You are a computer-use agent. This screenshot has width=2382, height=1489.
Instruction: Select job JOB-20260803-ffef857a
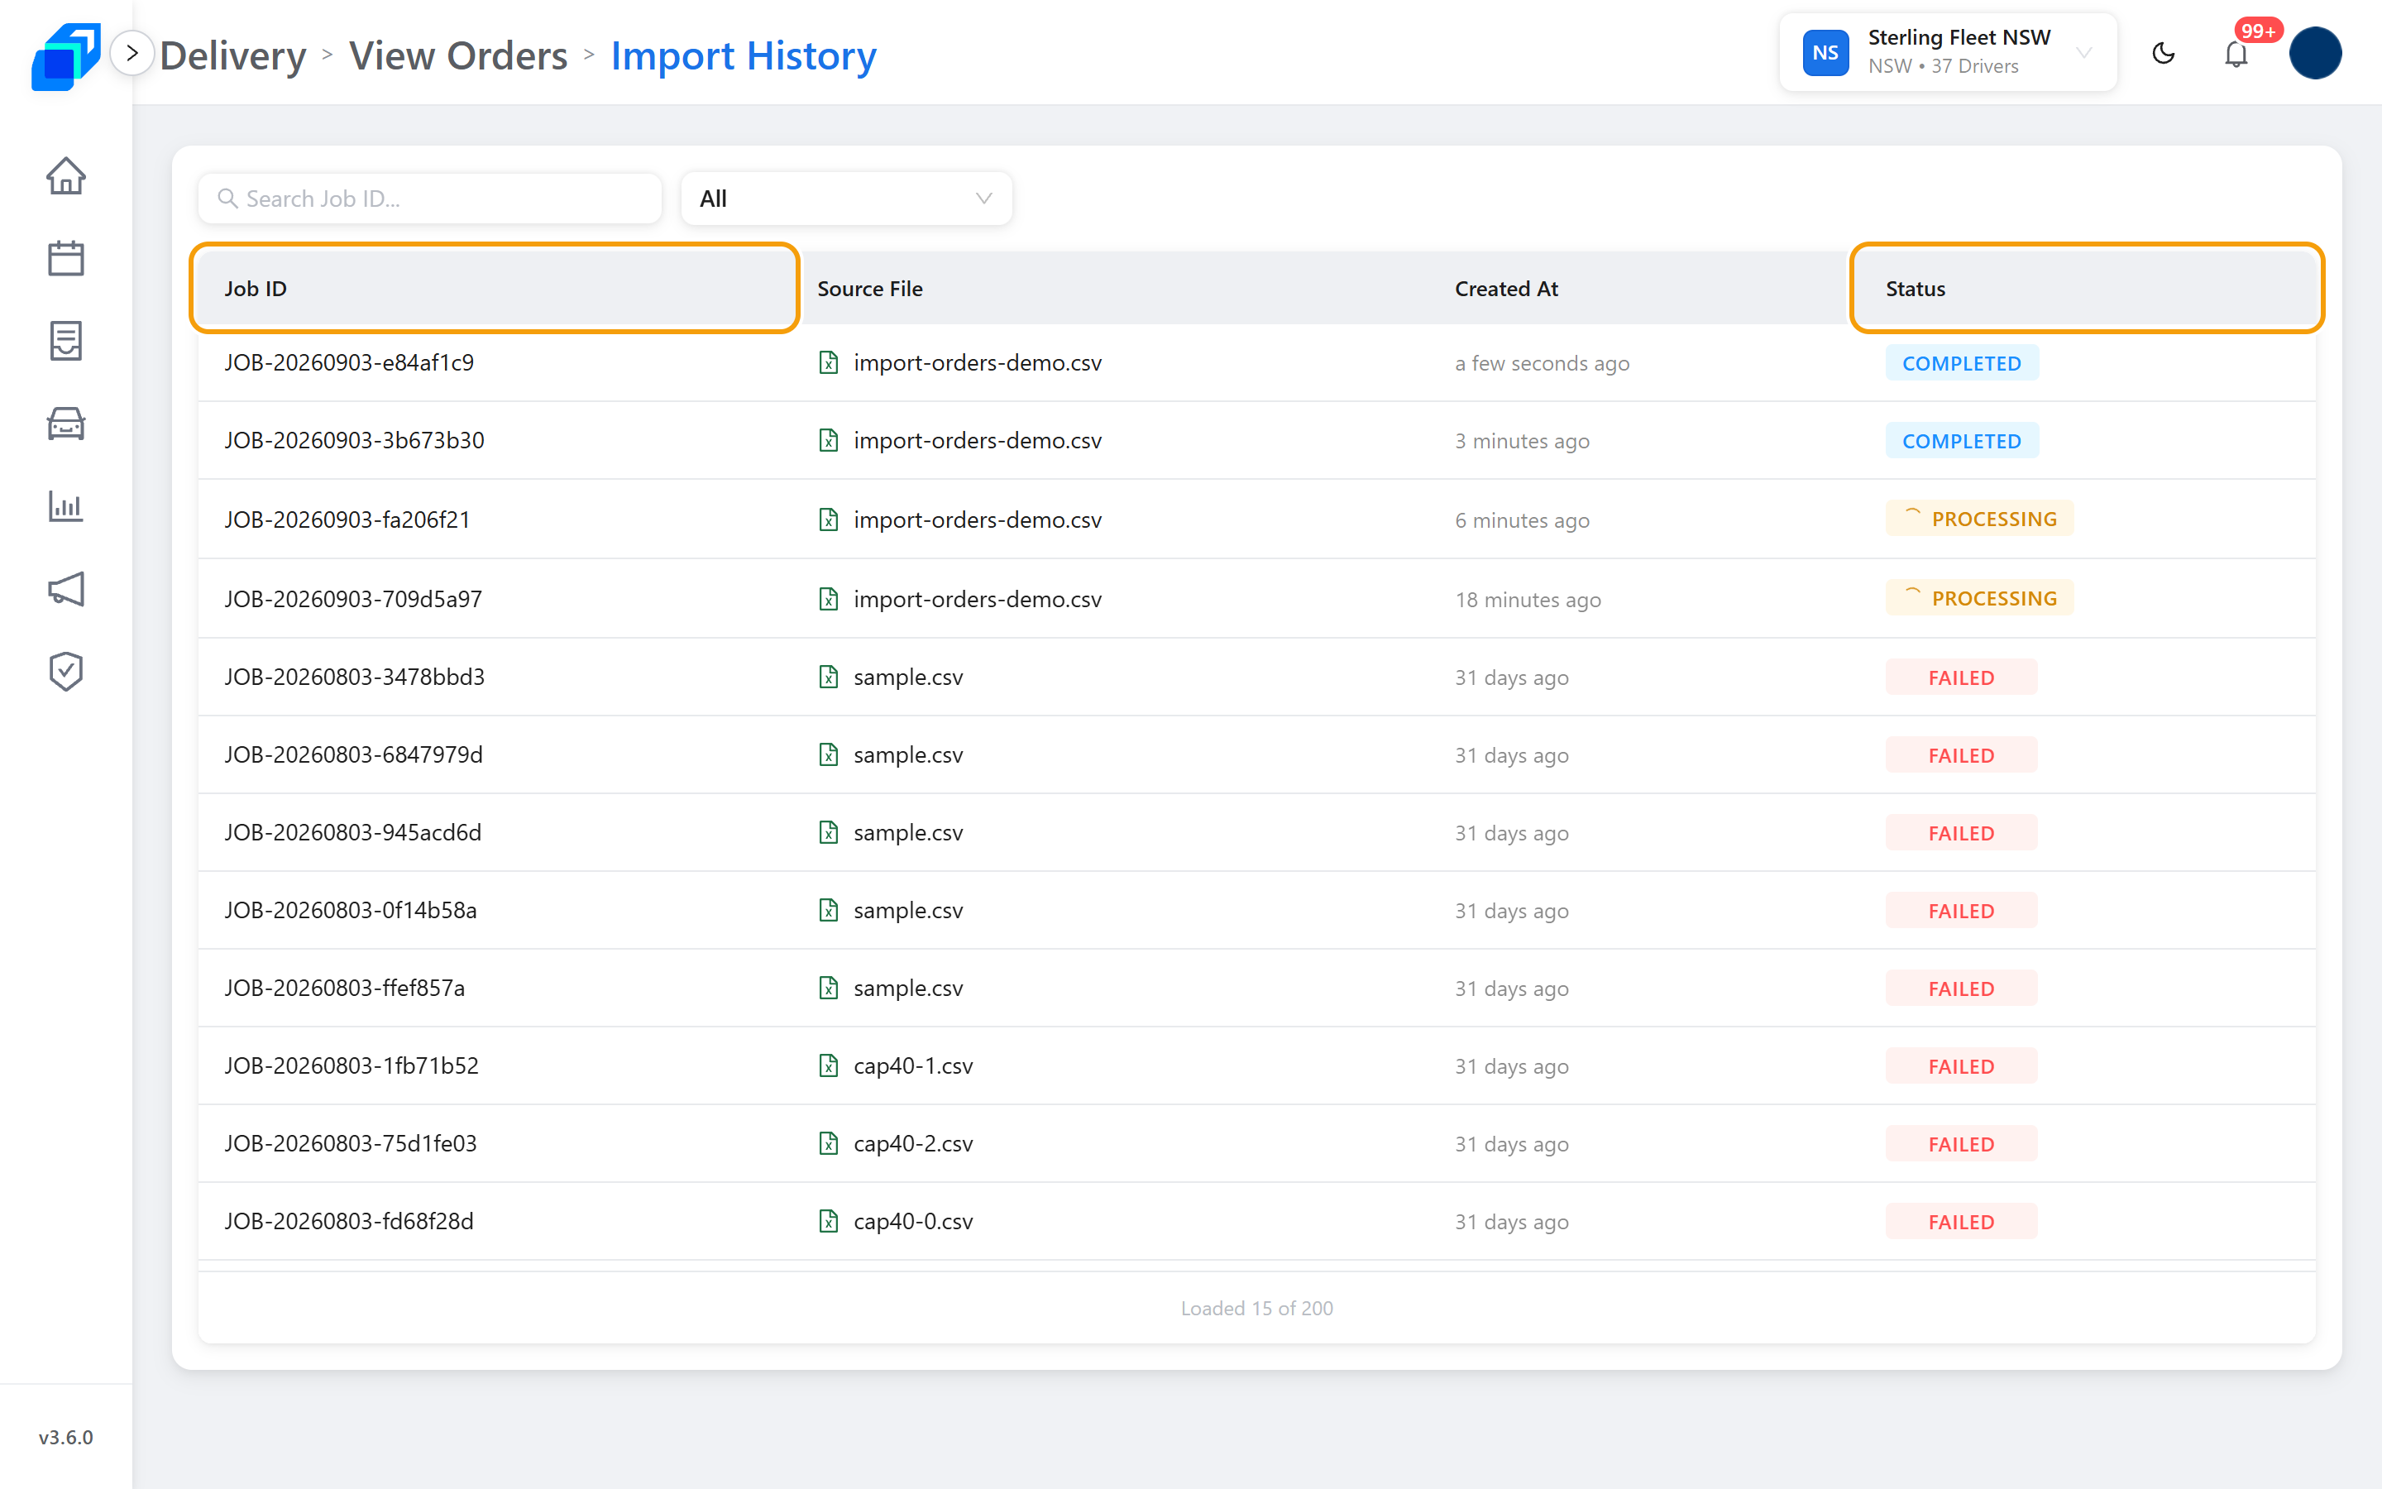click(345, 988)
